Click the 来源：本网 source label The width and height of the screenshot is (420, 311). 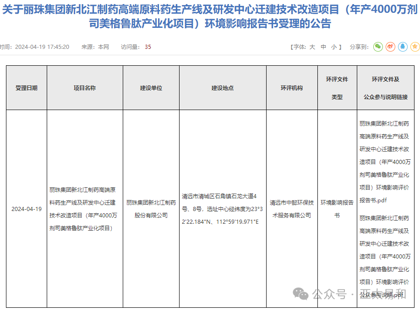(95, 47)
